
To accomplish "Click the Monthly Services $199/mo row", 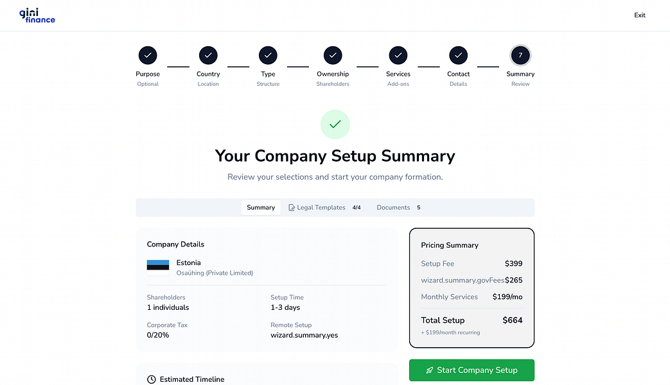I will (471, 297).
